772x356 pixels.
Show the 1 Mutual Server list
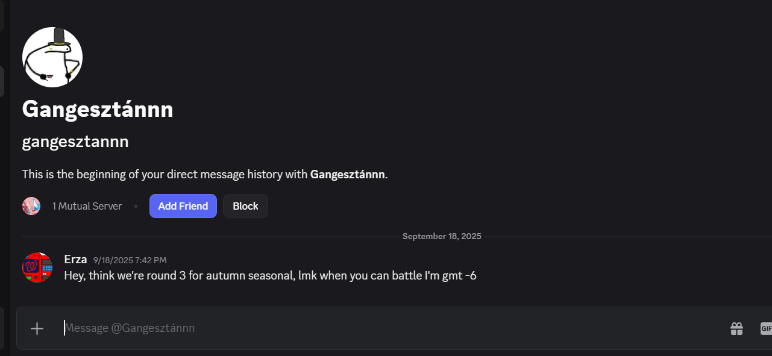[87, 206]
